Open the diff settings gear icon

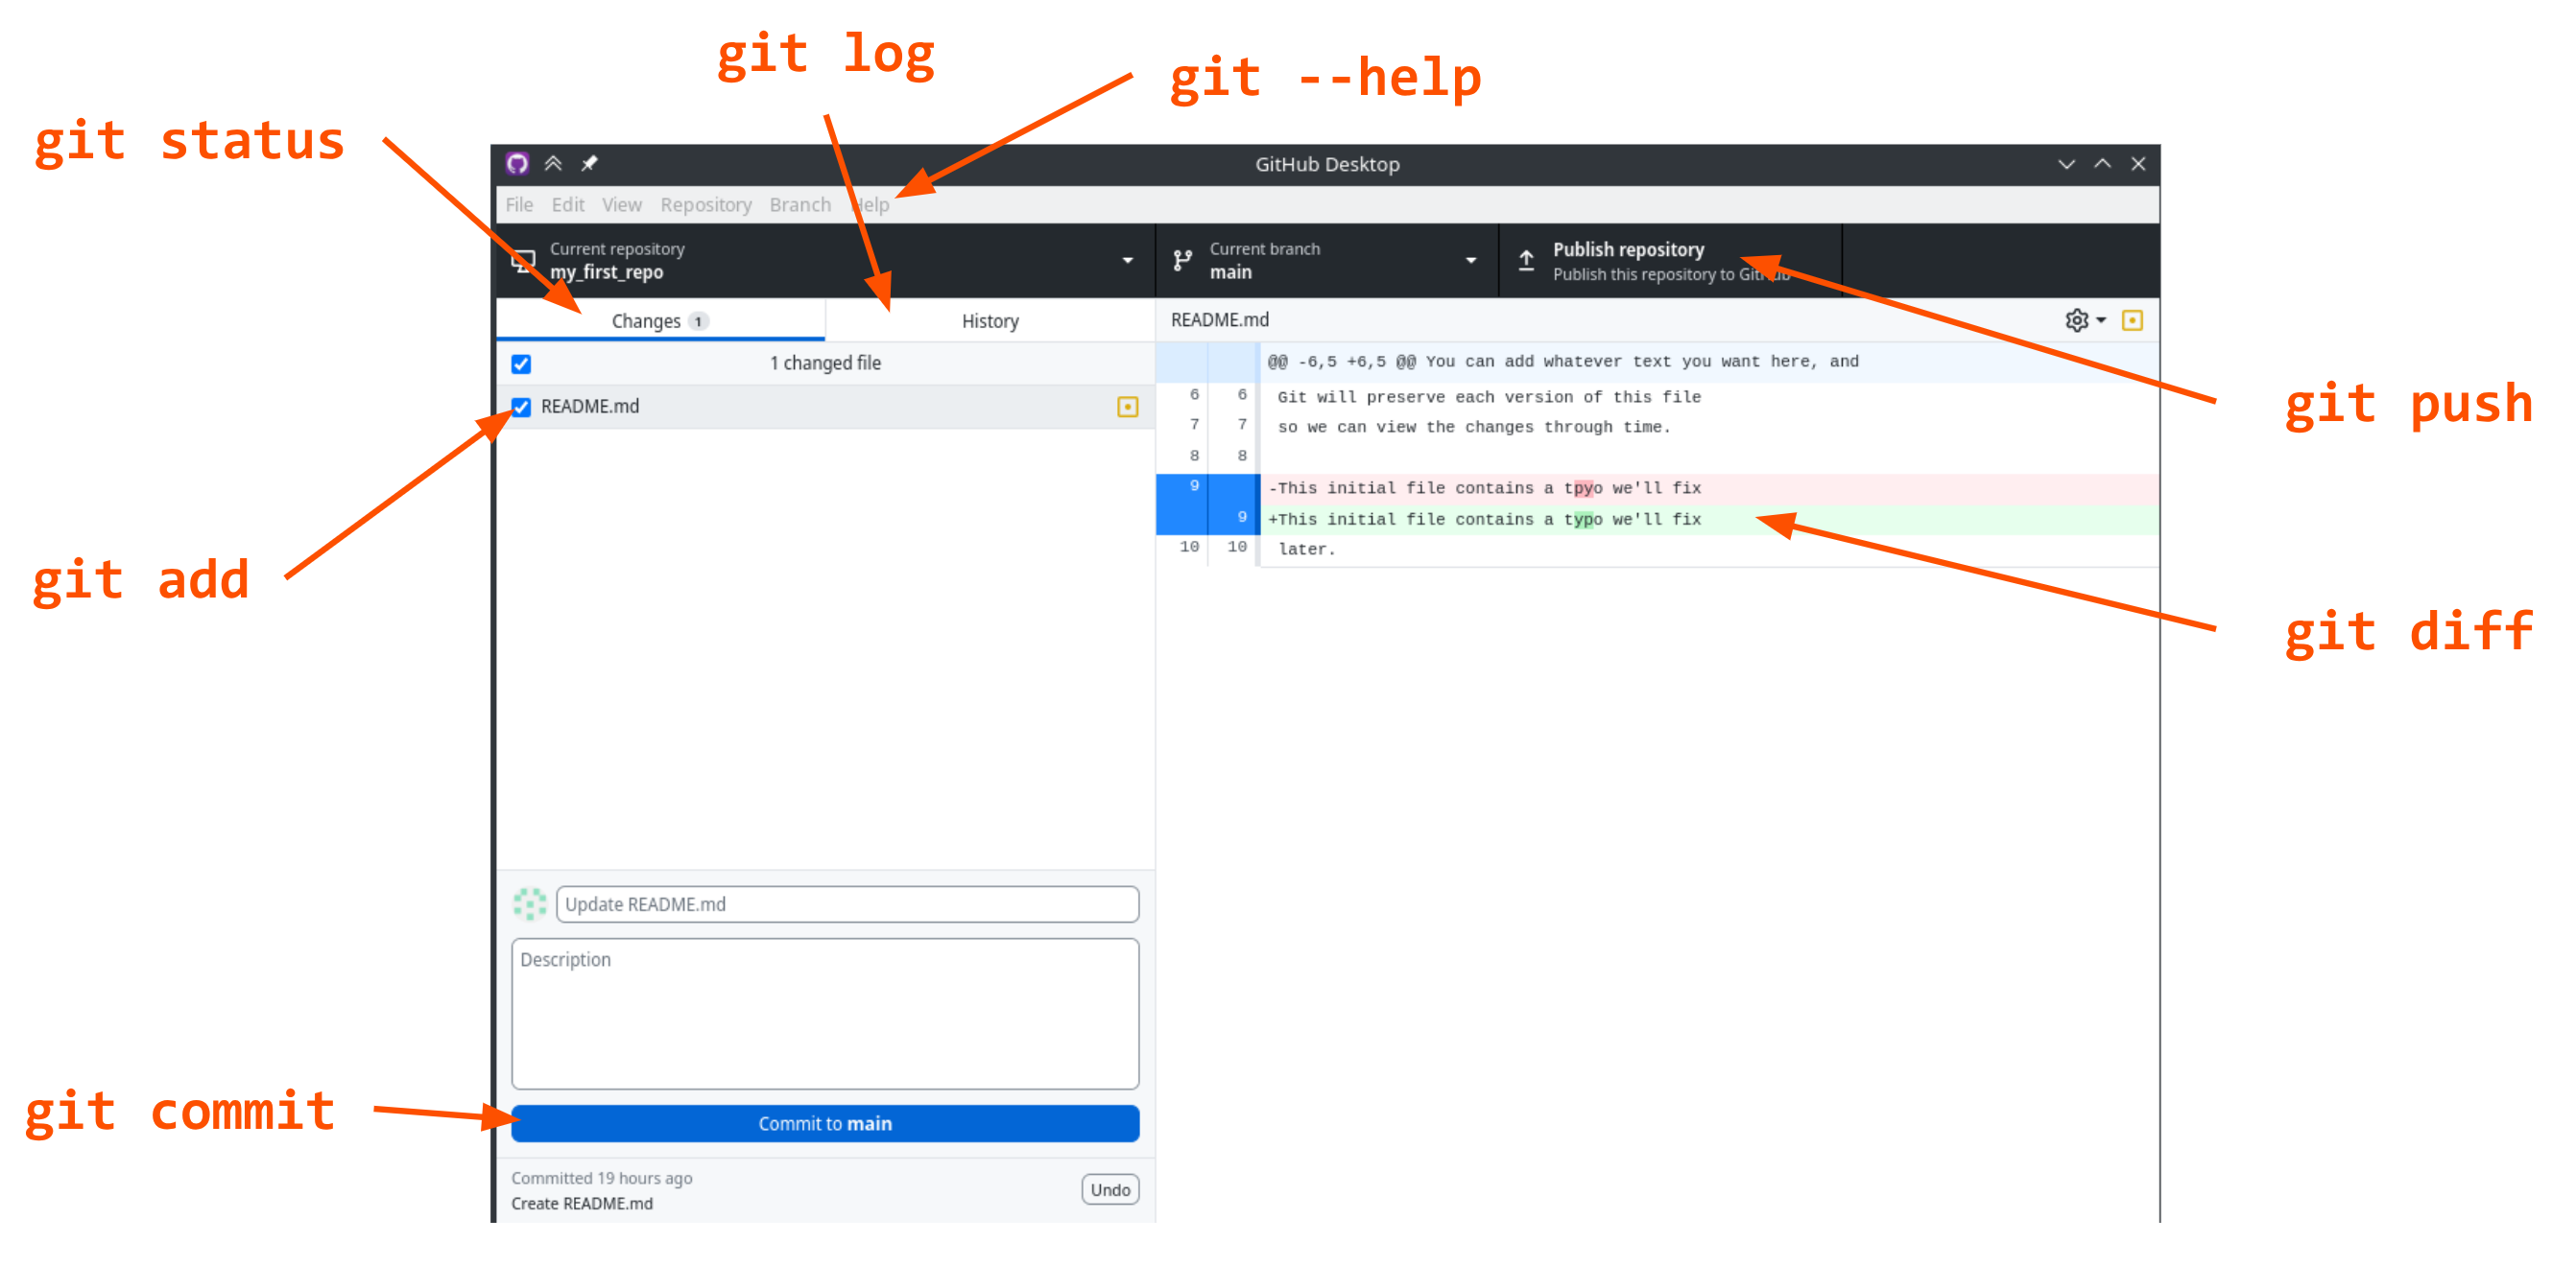(x=2076, y=319)
